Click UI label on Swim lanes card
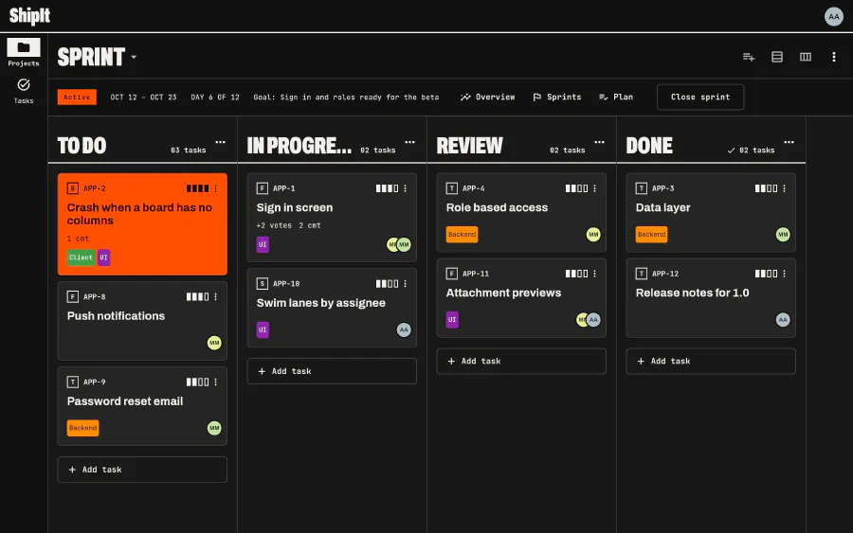Screen dimensions: 853x533 (x=263, y=329)
